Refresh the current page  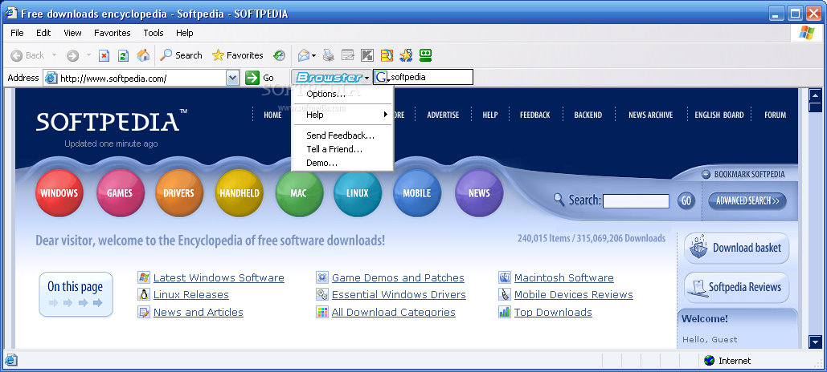pyautogui.click(x=124, y=55)
